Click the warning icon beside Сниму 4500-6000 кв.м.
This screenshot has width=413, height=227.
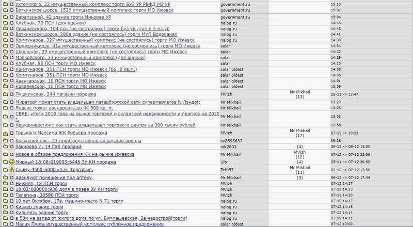[11, 170]
